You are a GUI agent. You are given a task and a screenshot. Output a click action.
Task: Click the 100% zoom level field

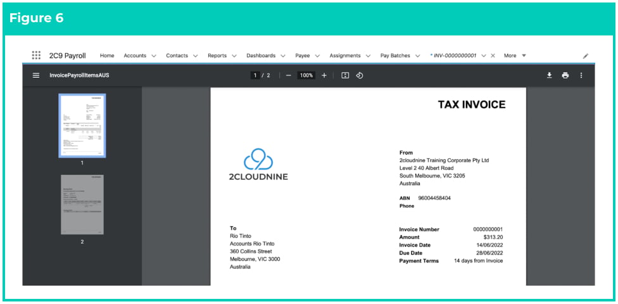[306, 75]
